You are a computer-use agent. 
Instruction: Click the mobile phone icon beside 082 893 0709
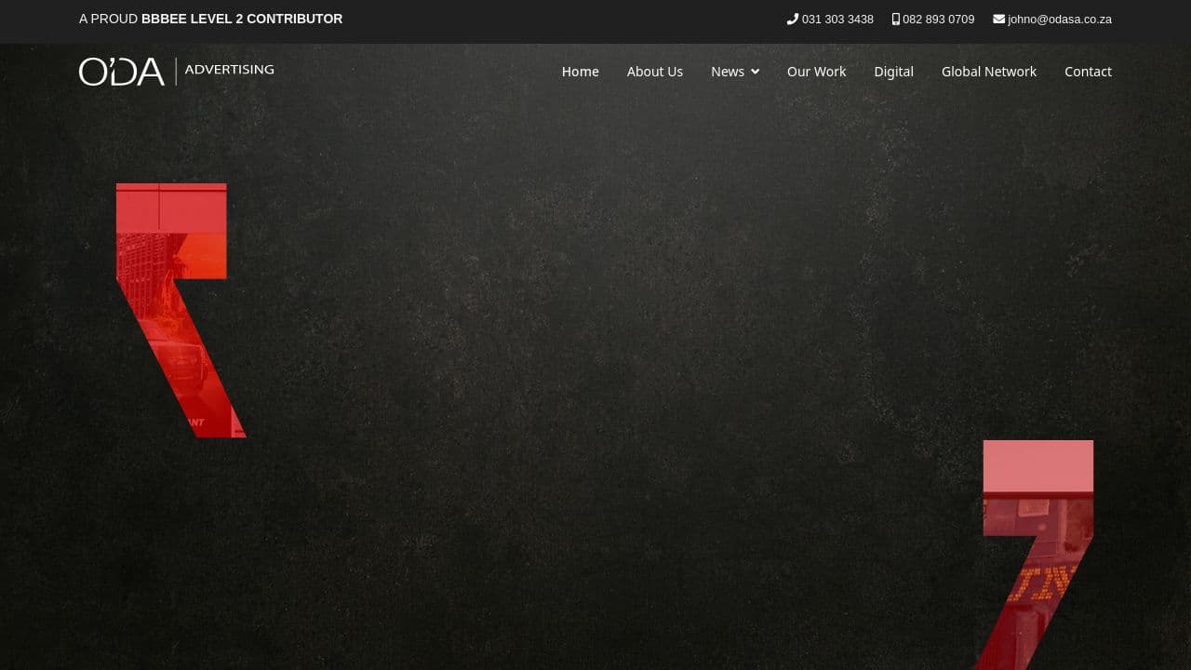pos(895,19)
